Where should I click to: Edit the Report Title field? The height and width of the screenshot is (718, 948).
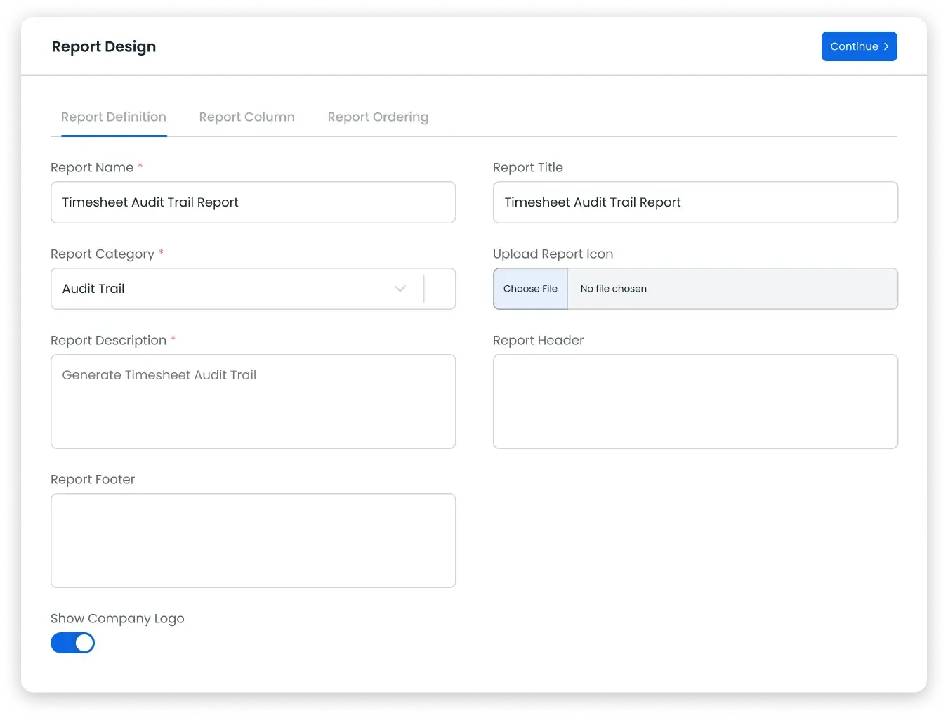point(696,202)
